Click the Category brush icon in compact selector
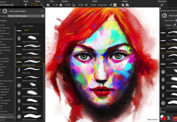 point(174,25)
